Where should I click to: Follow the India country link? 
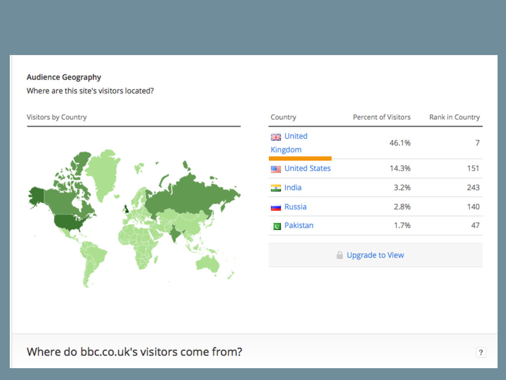click(293, 188)
